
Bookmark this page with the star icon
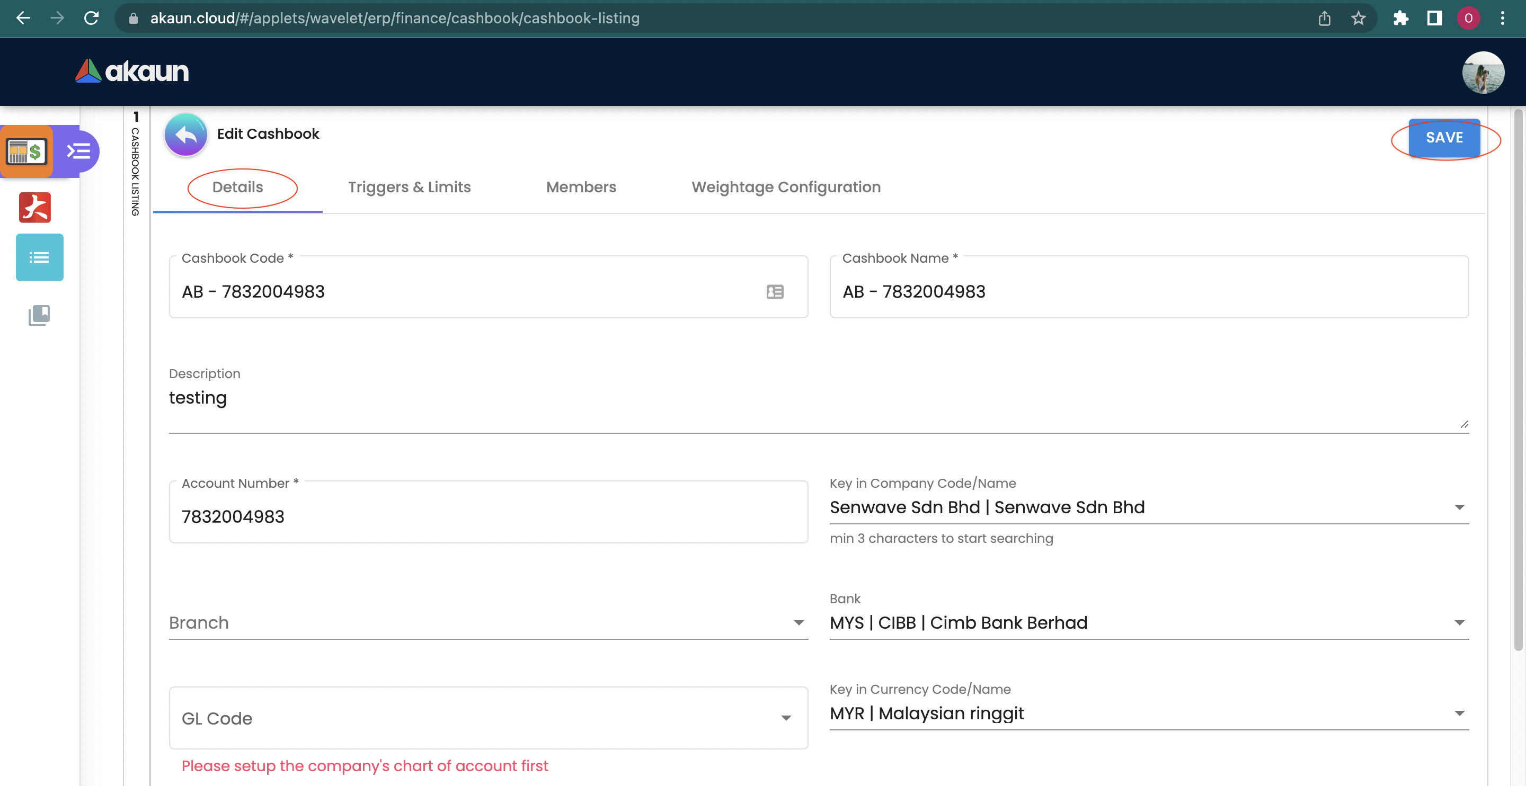tap(1358, 19)
